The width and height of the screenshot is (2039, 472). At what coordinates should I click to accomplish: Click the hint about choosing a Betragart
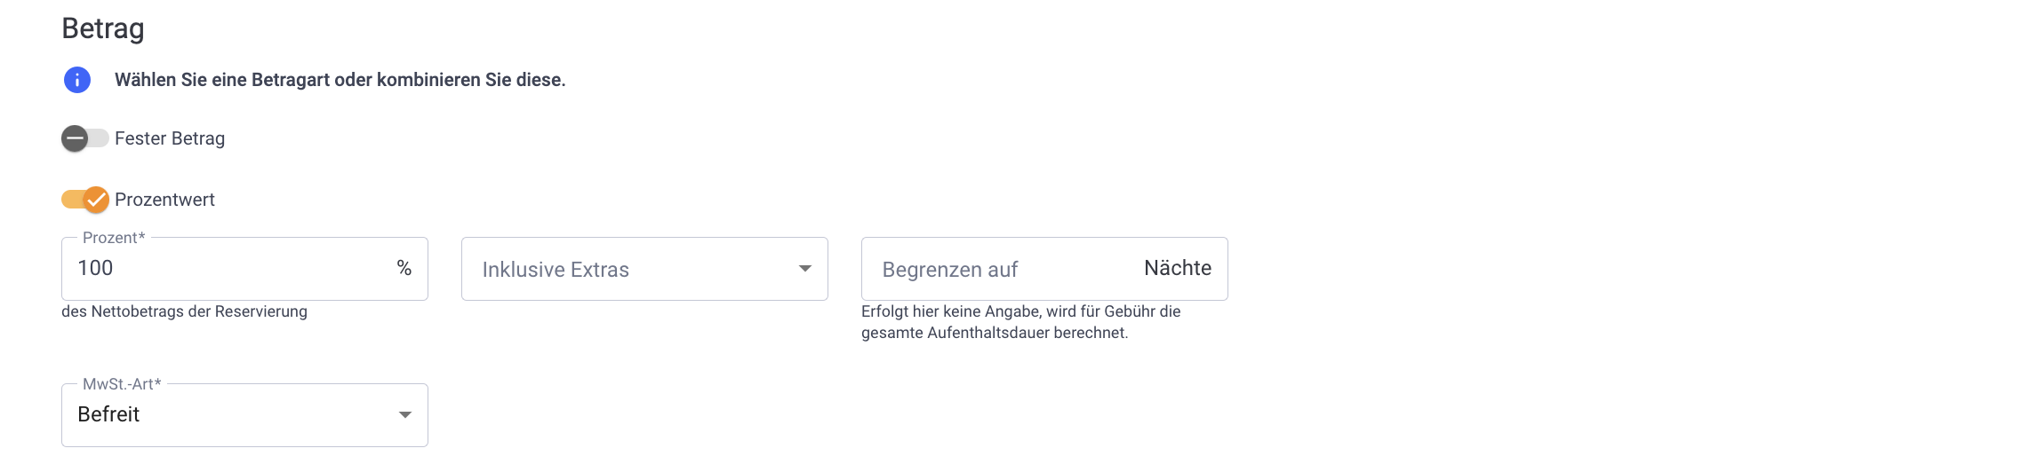pyautogui.click(x=340, y=80)
